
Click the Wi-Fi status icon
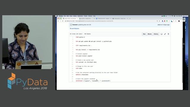(172, 16)
